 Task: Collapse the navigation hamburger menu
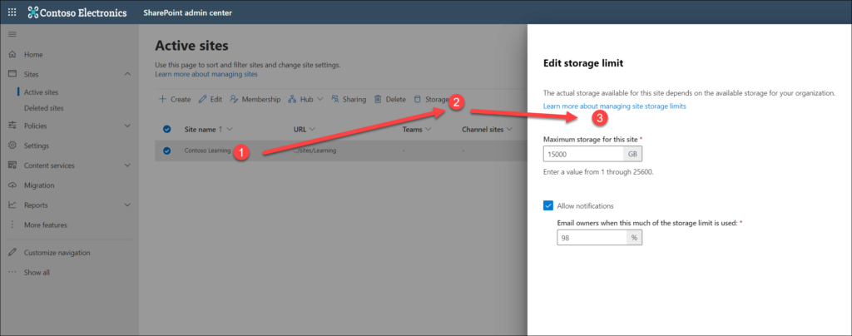click(x=12, y=34)
